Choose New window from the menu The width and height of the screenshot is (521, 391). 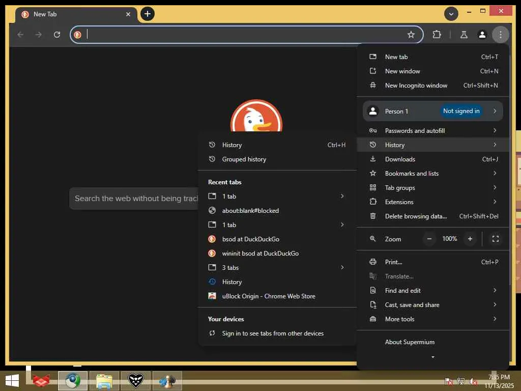click(x=433, y=71)
